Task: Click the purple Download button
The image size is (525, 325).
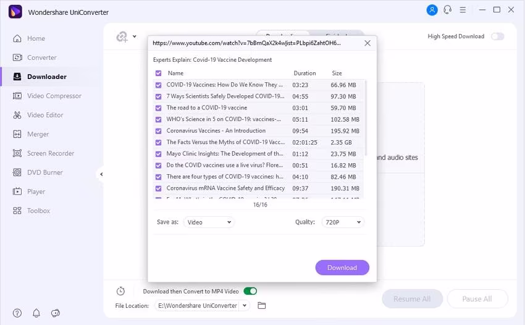Action: point(342,268)
